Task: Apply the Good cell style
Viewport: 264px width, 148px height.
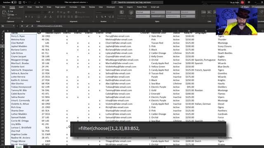Action: (173, 12)
